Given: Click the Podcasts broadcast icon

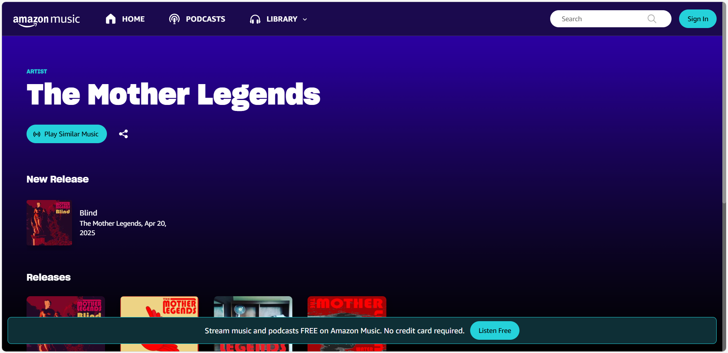Looking at the screenshot, I should click(174, 19).
